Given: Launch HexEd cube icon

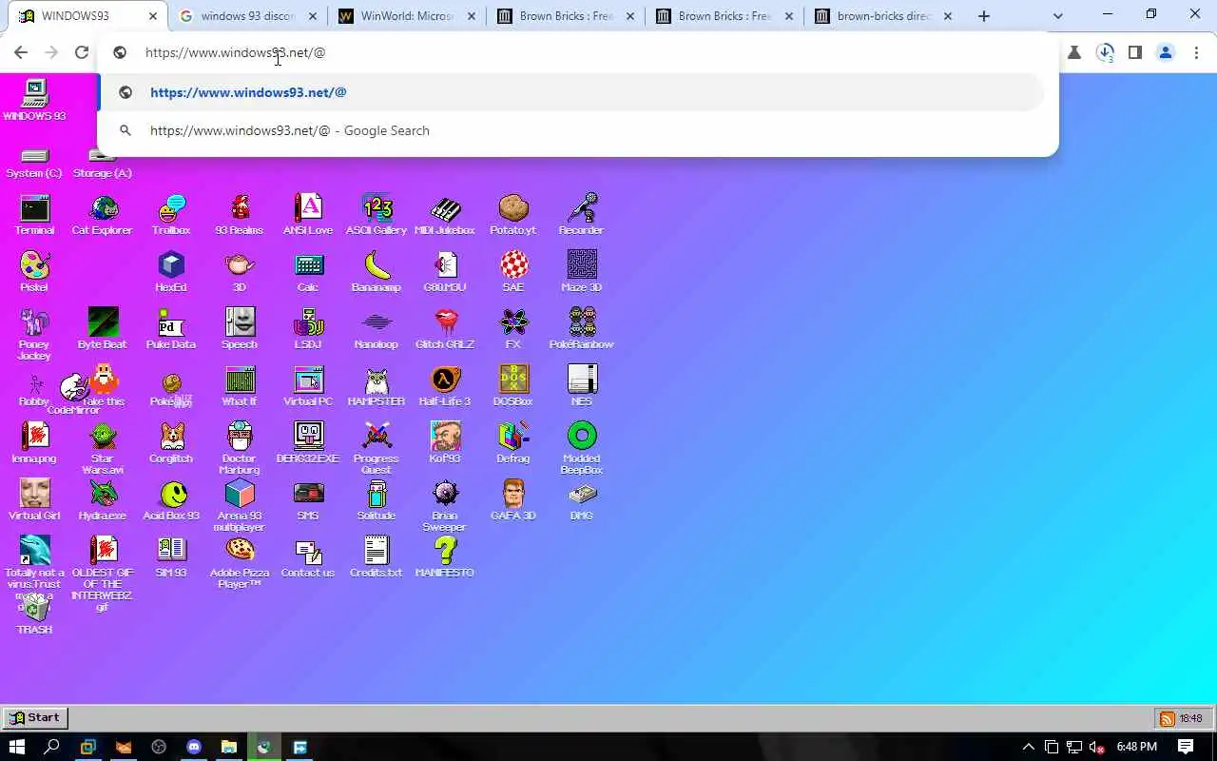Looking at the screenshot, I should point(171,272).
